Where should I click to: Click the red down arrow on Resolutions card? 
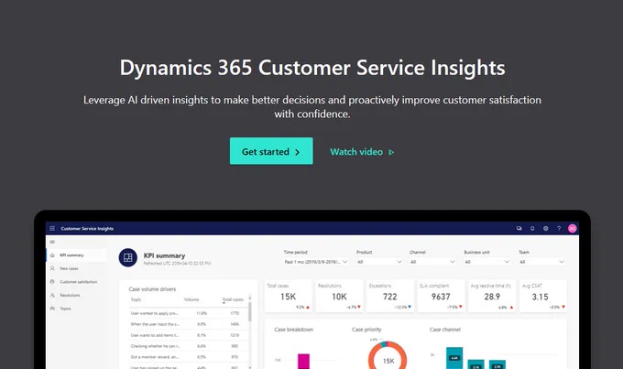point(359,307)
